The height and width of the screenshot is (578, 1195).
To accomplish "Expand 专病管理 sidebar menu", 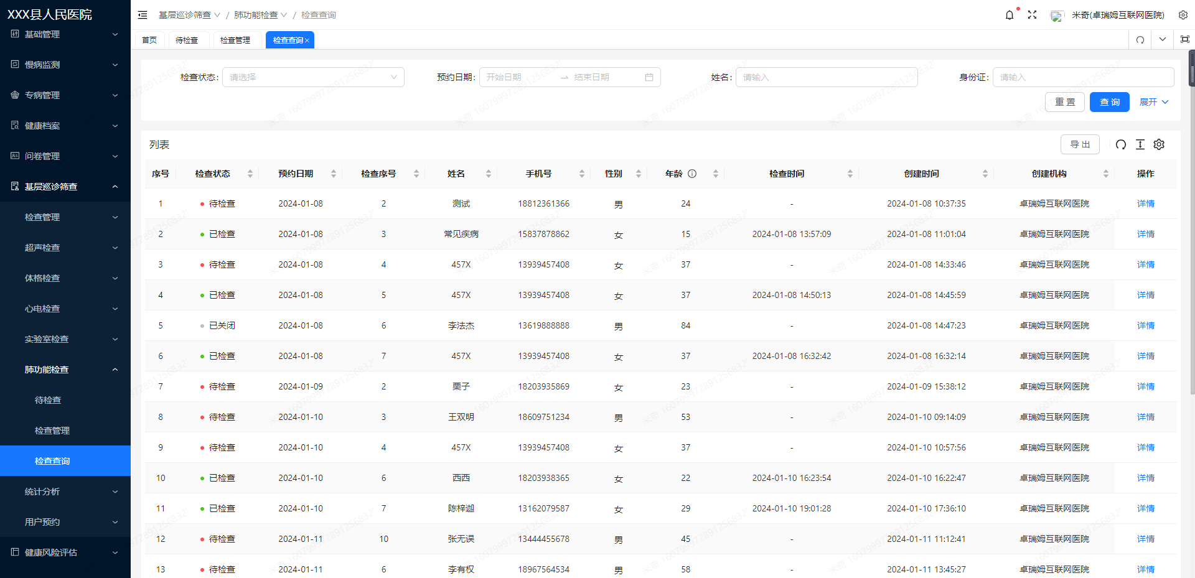I will point(65,95).
